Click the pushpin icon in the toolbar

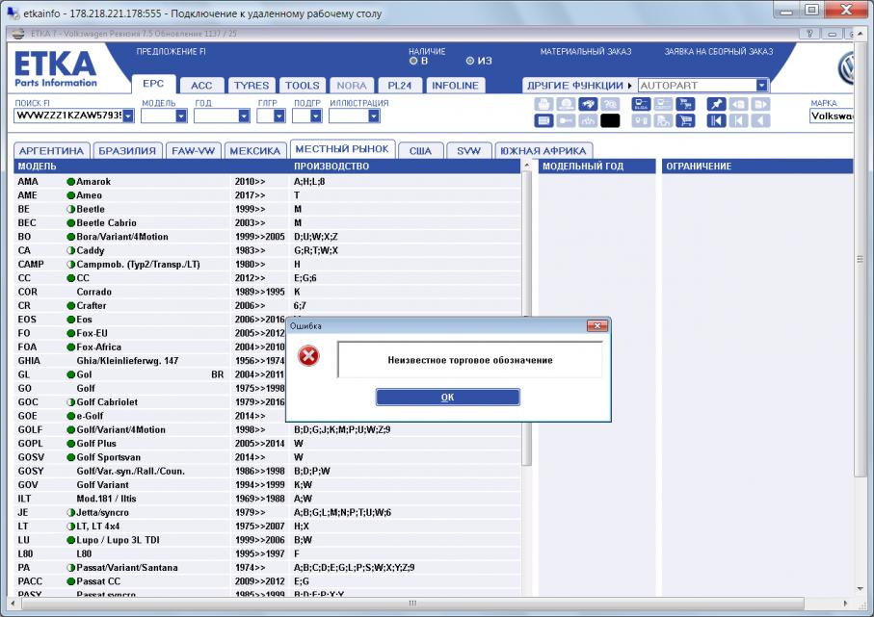tap(716, 104)
